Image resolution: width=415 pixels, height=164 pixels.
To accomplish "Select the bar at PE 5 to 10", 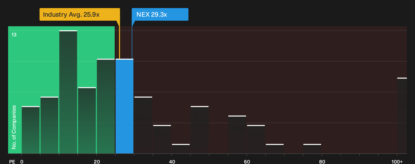I will 49,125.
